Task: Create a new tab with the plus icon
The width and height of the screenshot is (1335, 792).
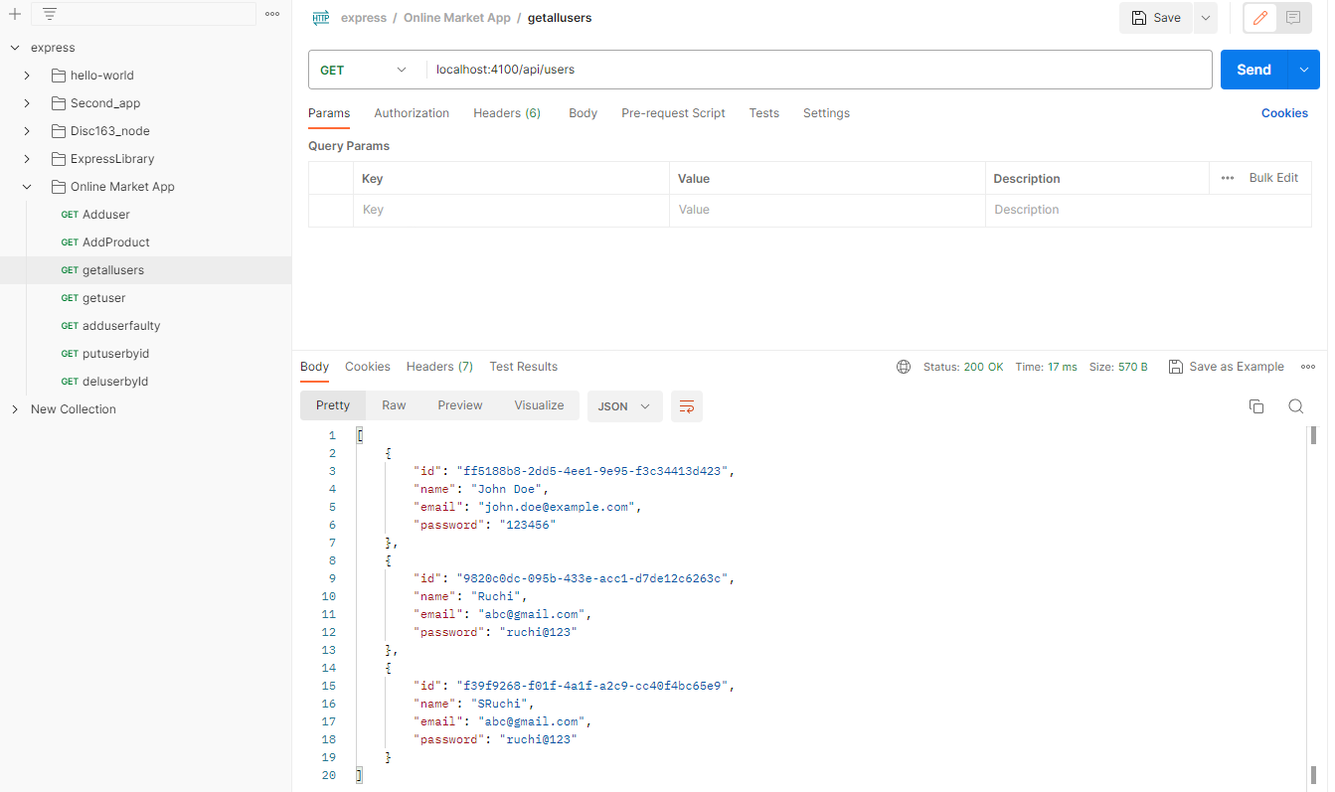Action: [x=14, y=14]
